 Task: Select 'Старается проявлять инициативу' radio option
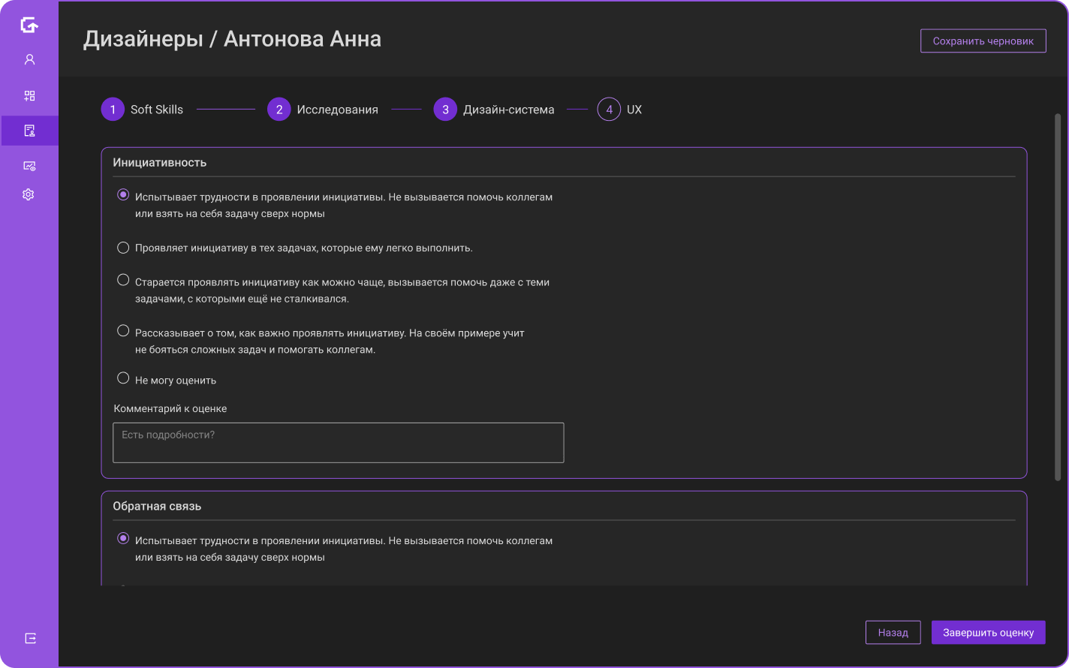click(123, 280)
